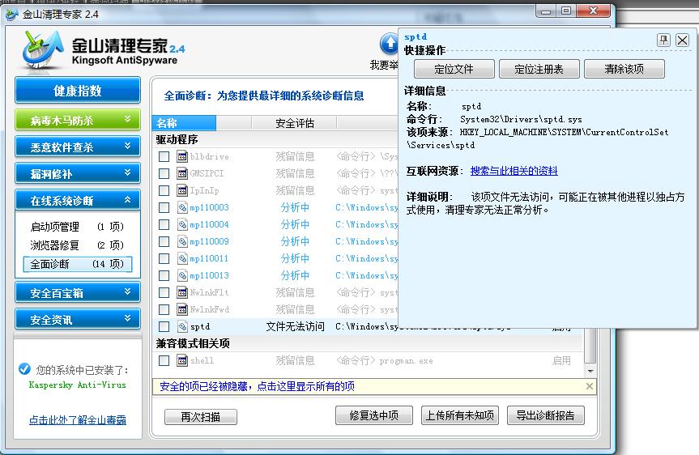
Task: Click the 驱动程序 group header
Action: coord(177,139)
